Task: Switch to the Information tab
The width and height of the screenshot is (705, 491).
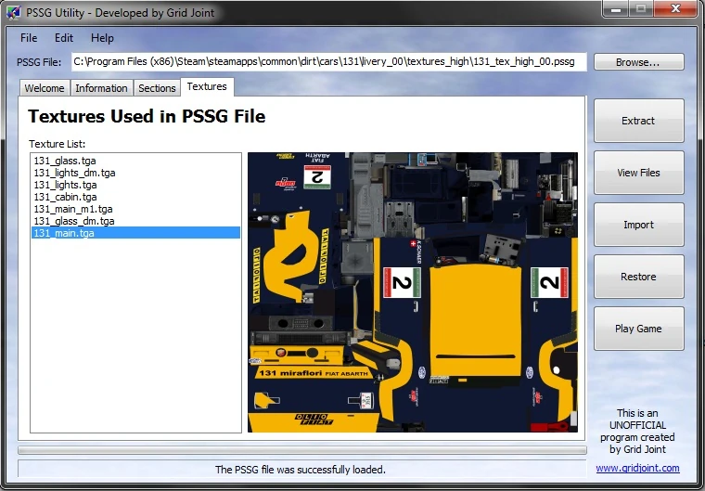Action: coord(101,88)
